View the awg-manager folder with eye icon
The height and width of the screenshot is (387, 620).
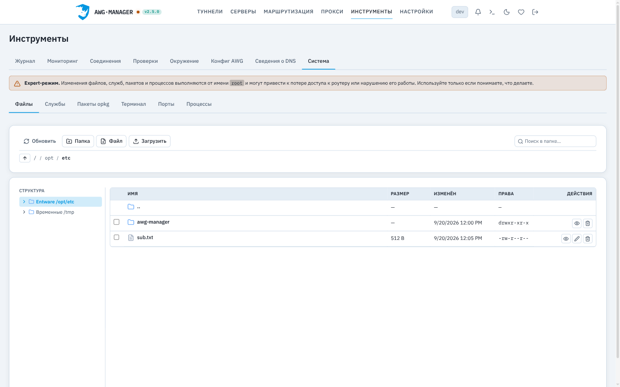tap(577, 223)
